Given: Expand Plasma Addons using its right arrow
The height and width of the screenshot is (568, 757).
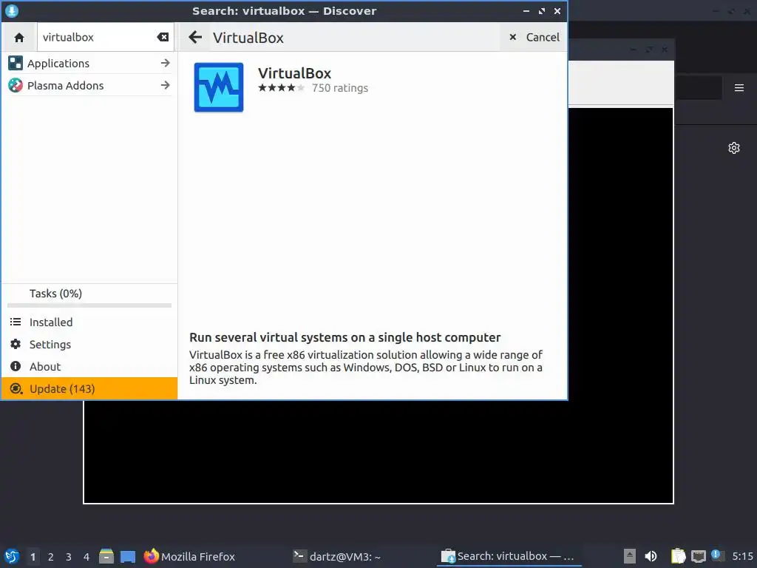Looking at the screenshot, I should (x=165, y=86).
